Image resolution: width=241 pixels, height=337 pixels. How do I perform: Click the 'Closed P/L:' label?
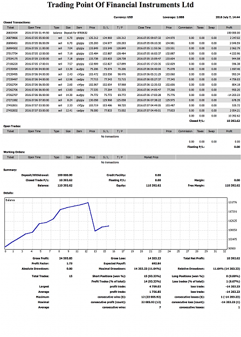click(197, 121)
